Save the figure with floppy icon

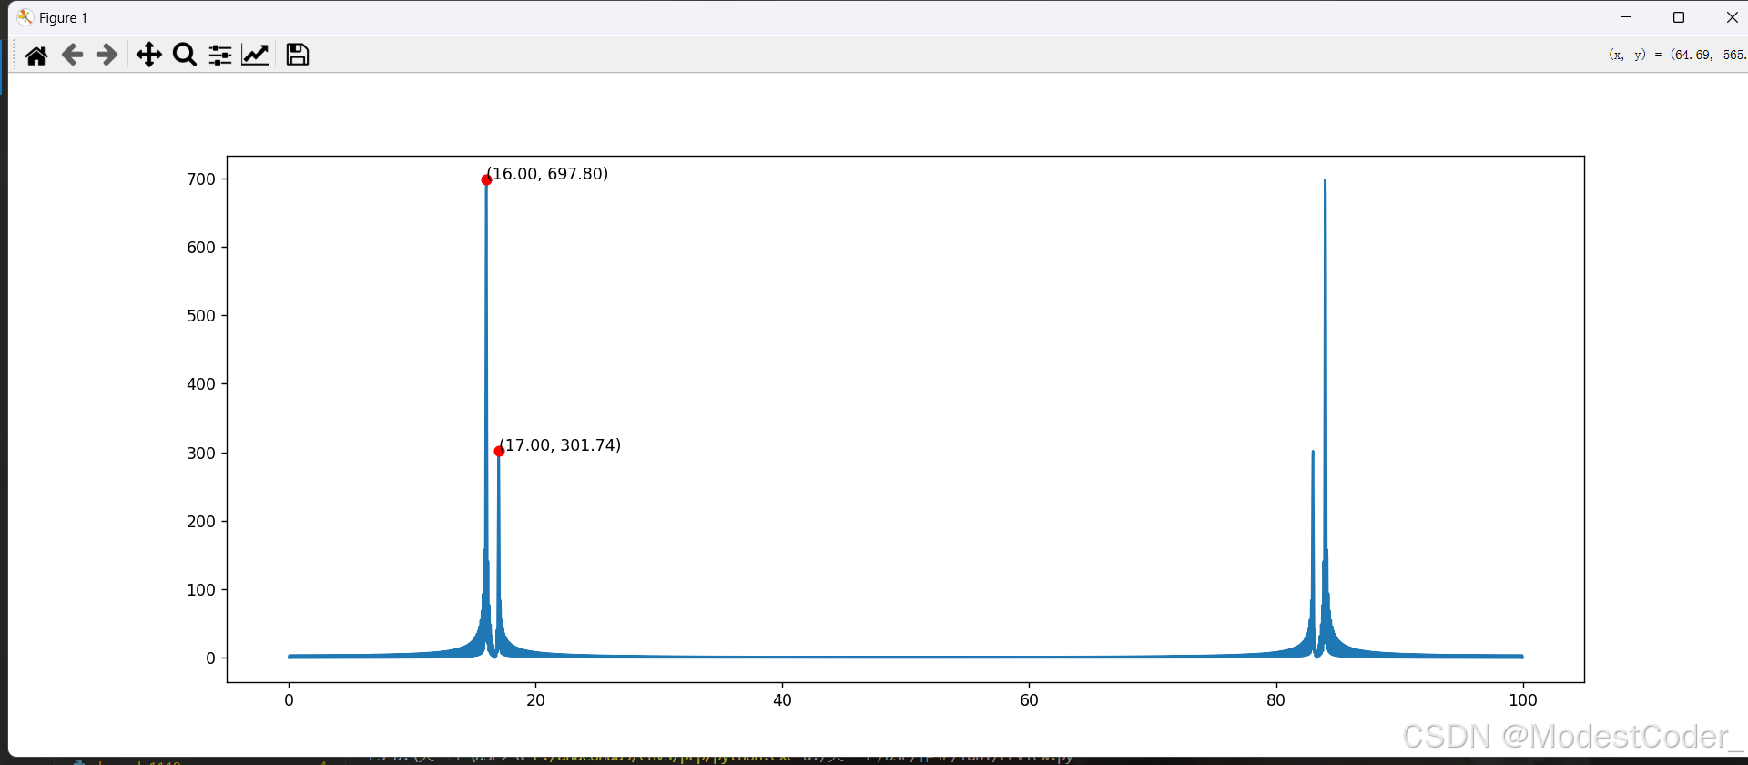click(298, 56)
